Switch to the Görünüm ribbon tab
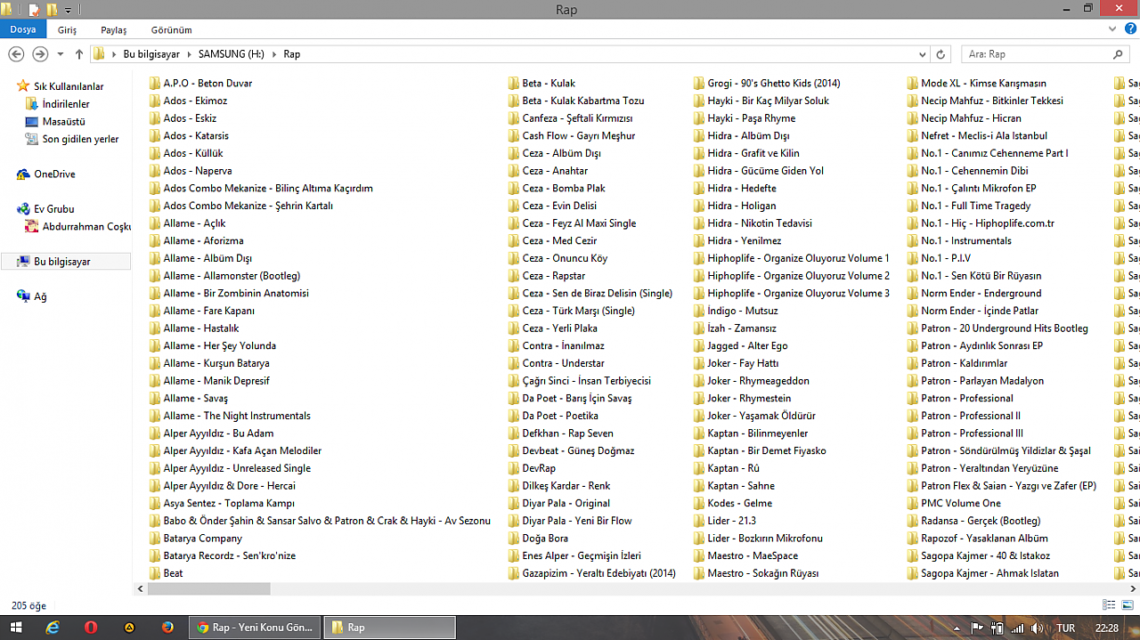 pos(172,29)
